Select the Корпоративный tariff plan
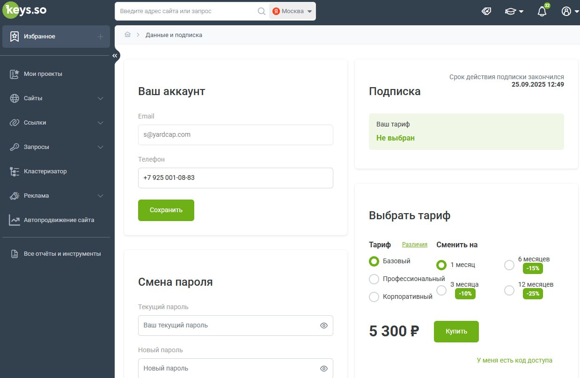580x378 pixels. point(374,296)
